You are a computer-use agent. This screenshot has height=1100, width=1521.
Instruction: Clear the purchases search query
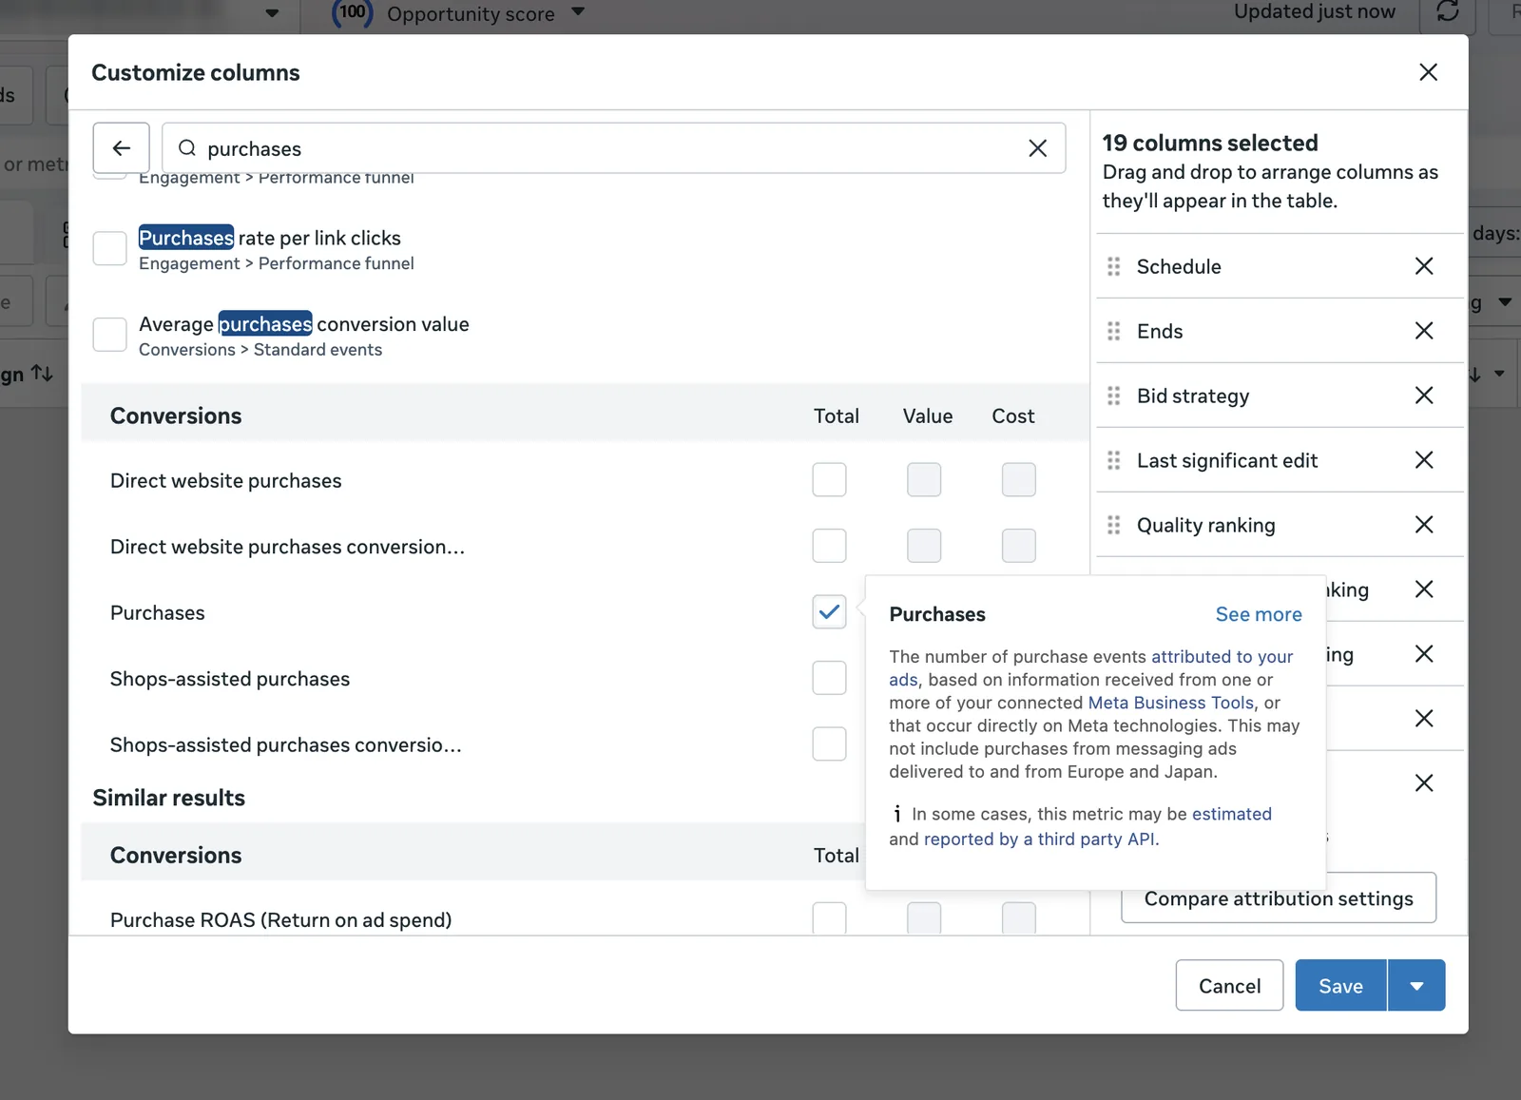tap(1037, 148)
